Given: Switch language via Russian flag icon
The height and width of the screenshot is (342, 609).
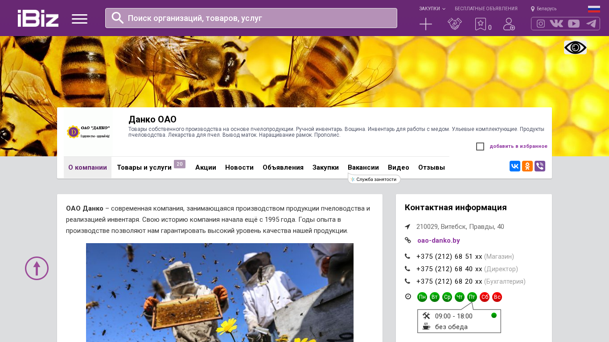Looking at the screenshot, I should pyautogui.click(x=594, y=9).
